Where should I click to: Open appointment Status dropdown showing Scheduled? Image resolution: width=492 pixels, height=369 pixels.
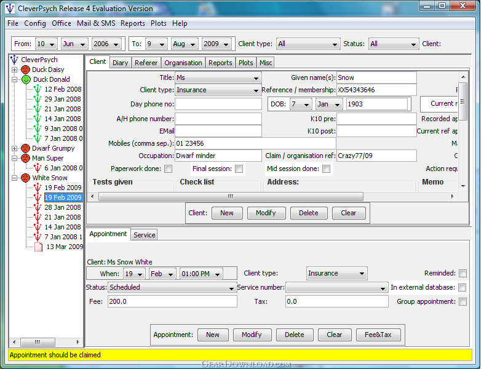pyautogui.click(x=172, y=287)
